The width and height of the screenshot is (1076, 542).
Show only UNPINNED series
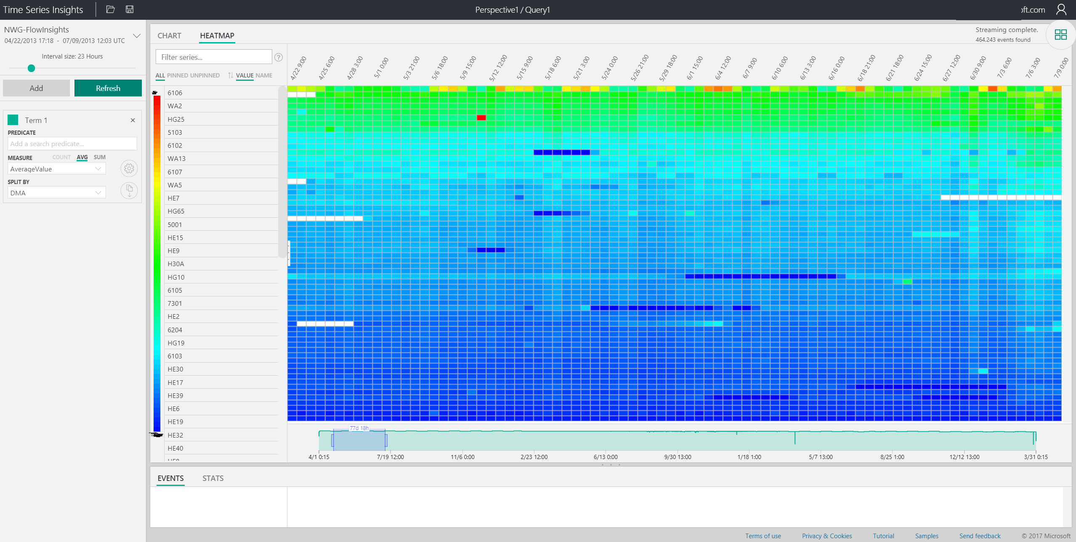click(x=205, y=75)
